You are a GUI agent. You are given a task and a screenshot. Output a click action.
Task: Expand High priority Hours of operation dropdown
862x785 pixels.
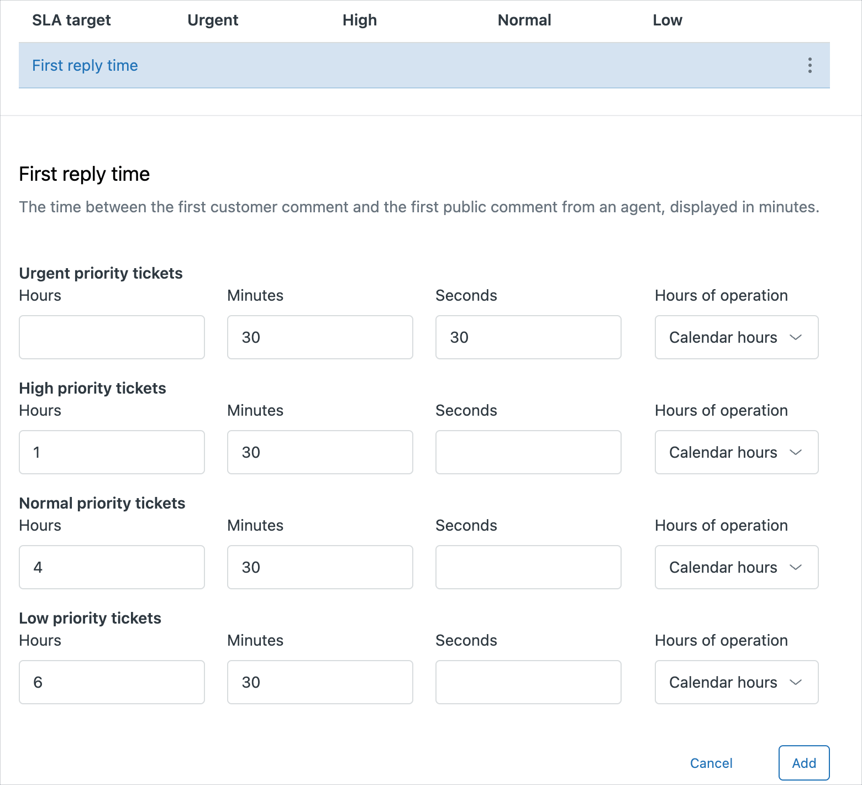coord(736,452)
